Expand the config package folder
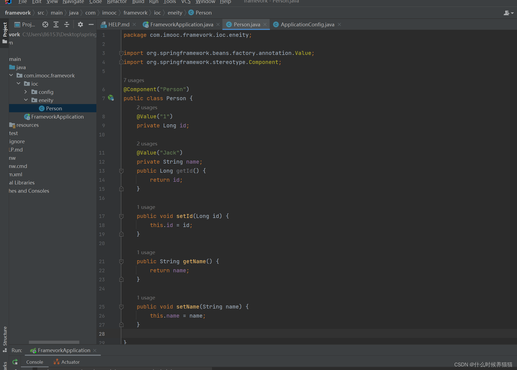Screen dimensions: 517x370 [26, 92]
